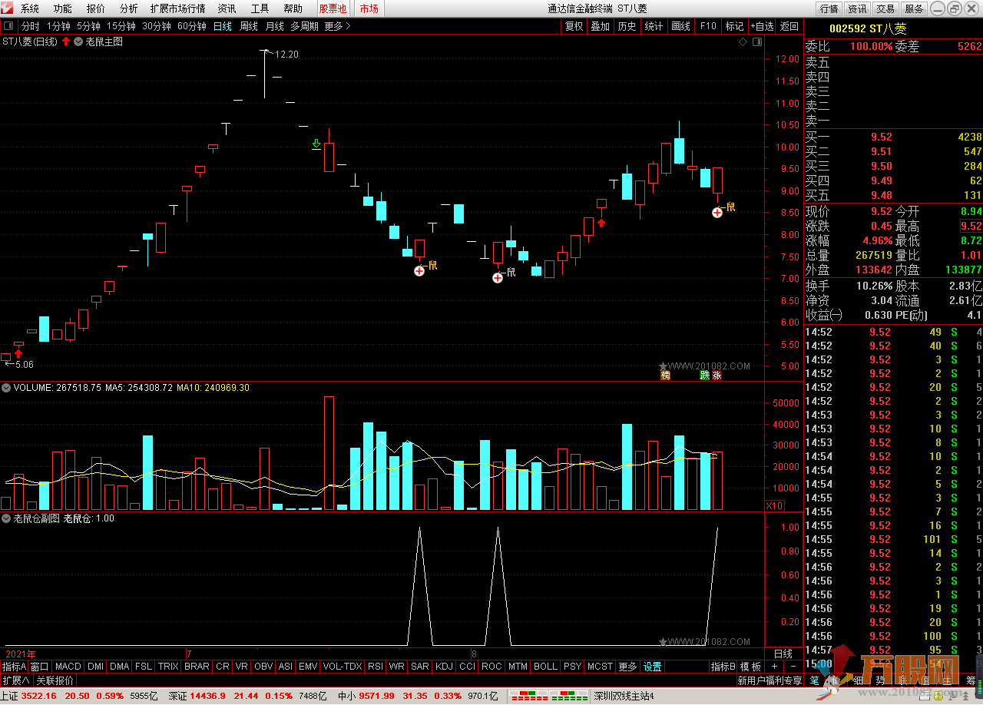
Task: Click the X10 volume scale label
Action: pyautogui.click(x=774, y=505)
